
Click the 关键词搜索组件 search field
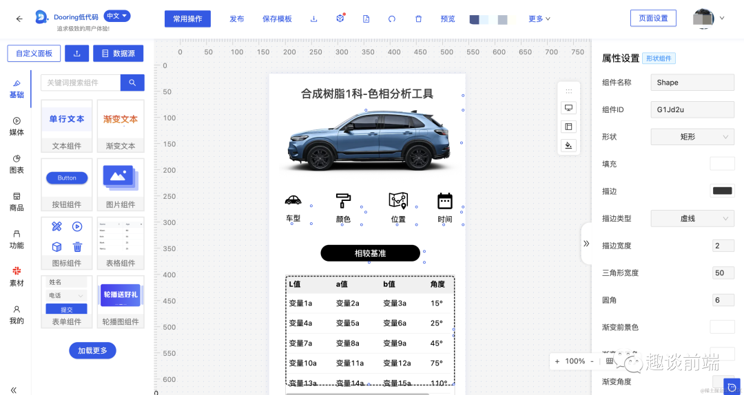81,83
